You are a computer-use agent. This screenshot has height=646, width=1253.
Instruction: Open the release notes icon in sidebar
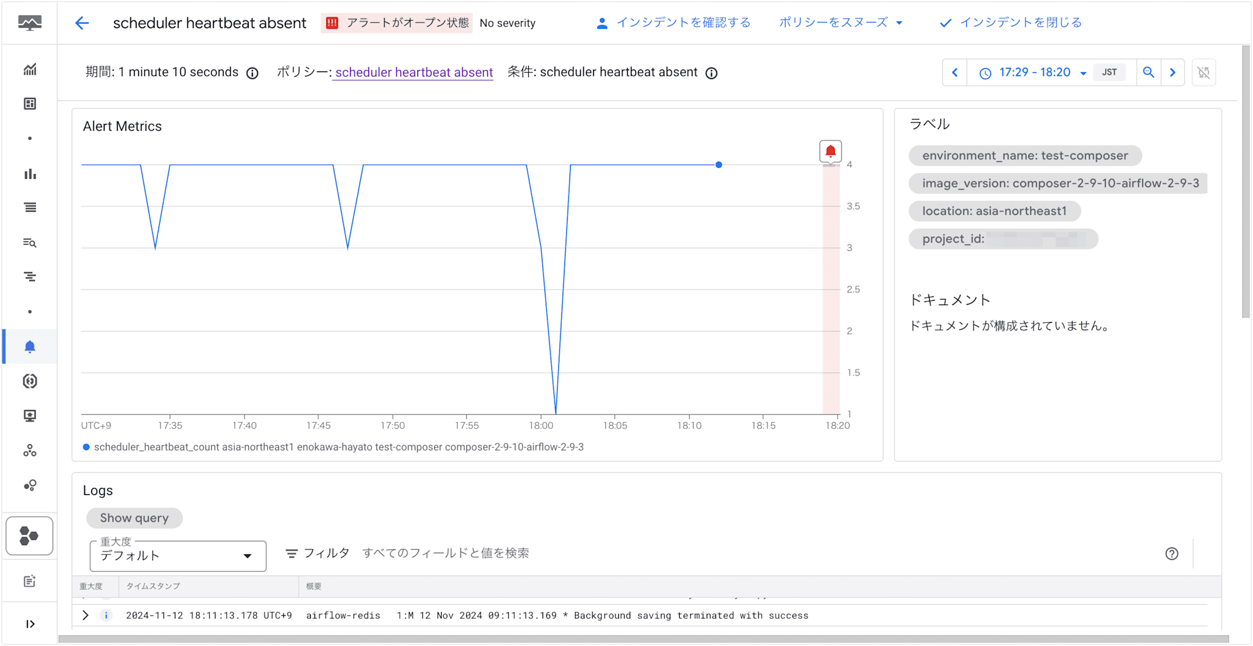[29, 581]
